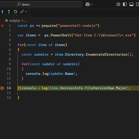This screenshot has height=139, width=139.
Task: Expand the breadcrumb ellipsis after script.js
Action: click(x=26, y=21)
